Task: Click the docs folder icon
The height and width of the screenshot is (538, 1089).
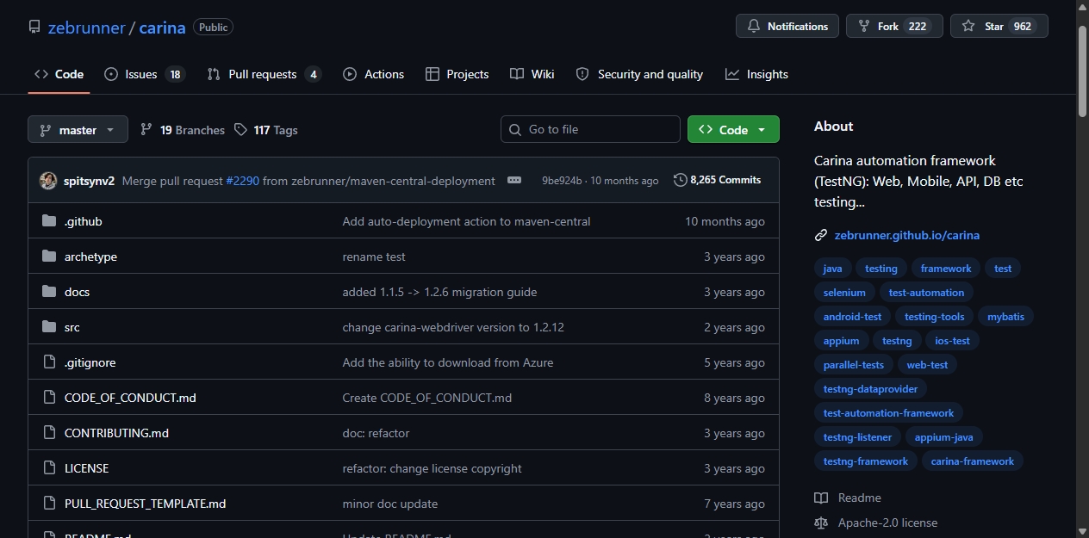Action: point(49,292)
